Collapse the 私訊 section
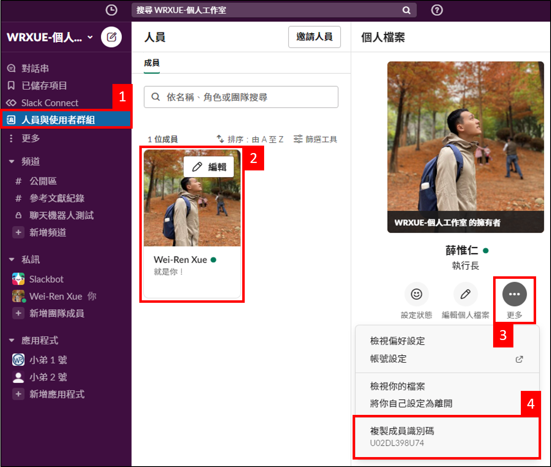551x467 pixels. coord(12,260)
